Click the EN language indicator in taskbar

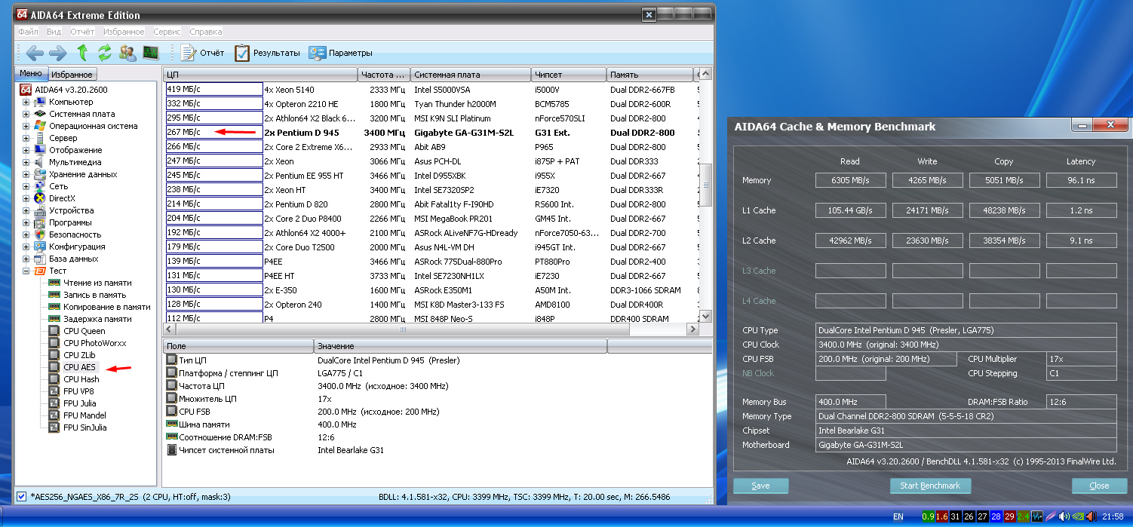point(898,516)
